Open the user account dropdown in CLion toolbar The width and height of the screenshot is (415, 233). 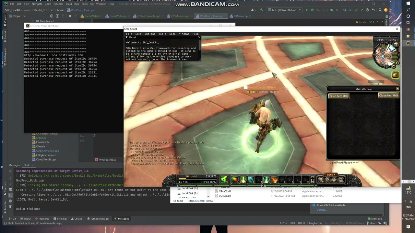tap(254, 10)
